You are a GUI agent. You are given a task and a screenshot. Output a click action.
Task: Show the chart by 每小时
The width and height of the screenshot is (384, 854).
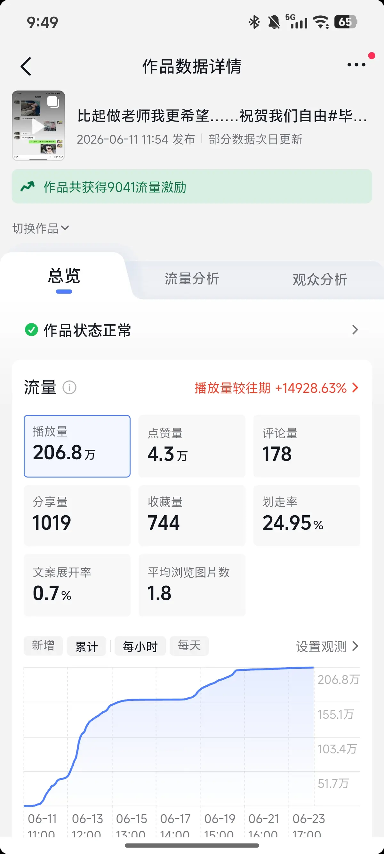point(140,646)
